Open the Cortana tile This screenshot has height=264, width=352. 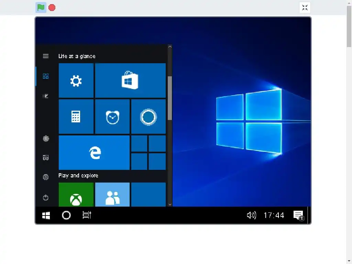tap(148, 117)
